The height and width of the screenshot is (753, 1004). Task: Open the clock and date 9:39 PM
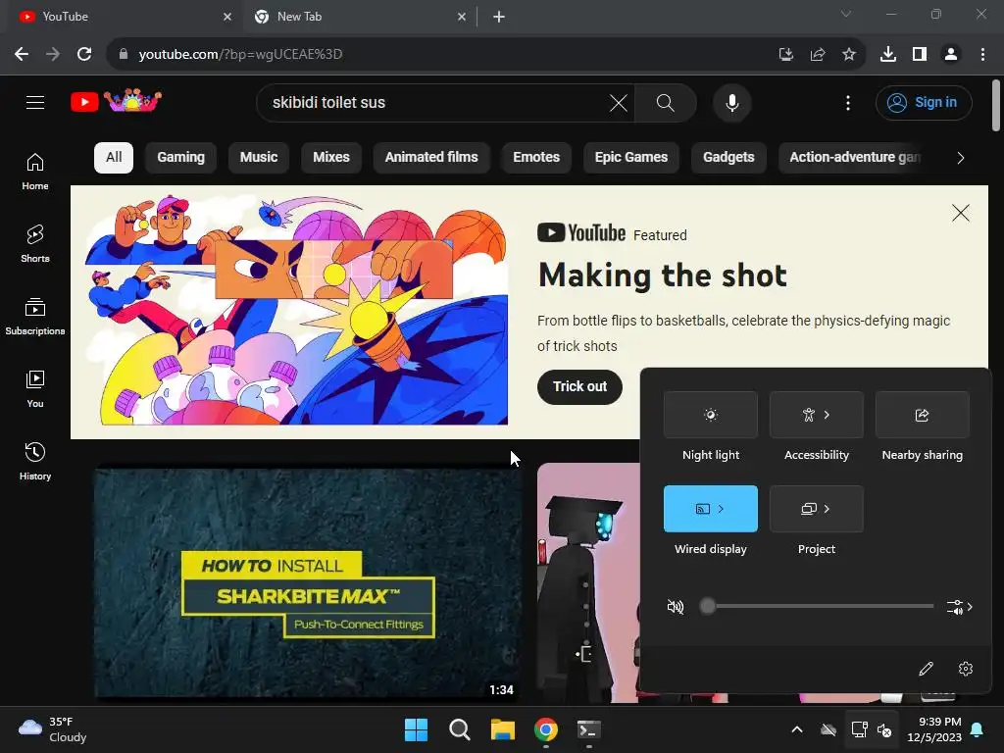[x=934, y=729]
